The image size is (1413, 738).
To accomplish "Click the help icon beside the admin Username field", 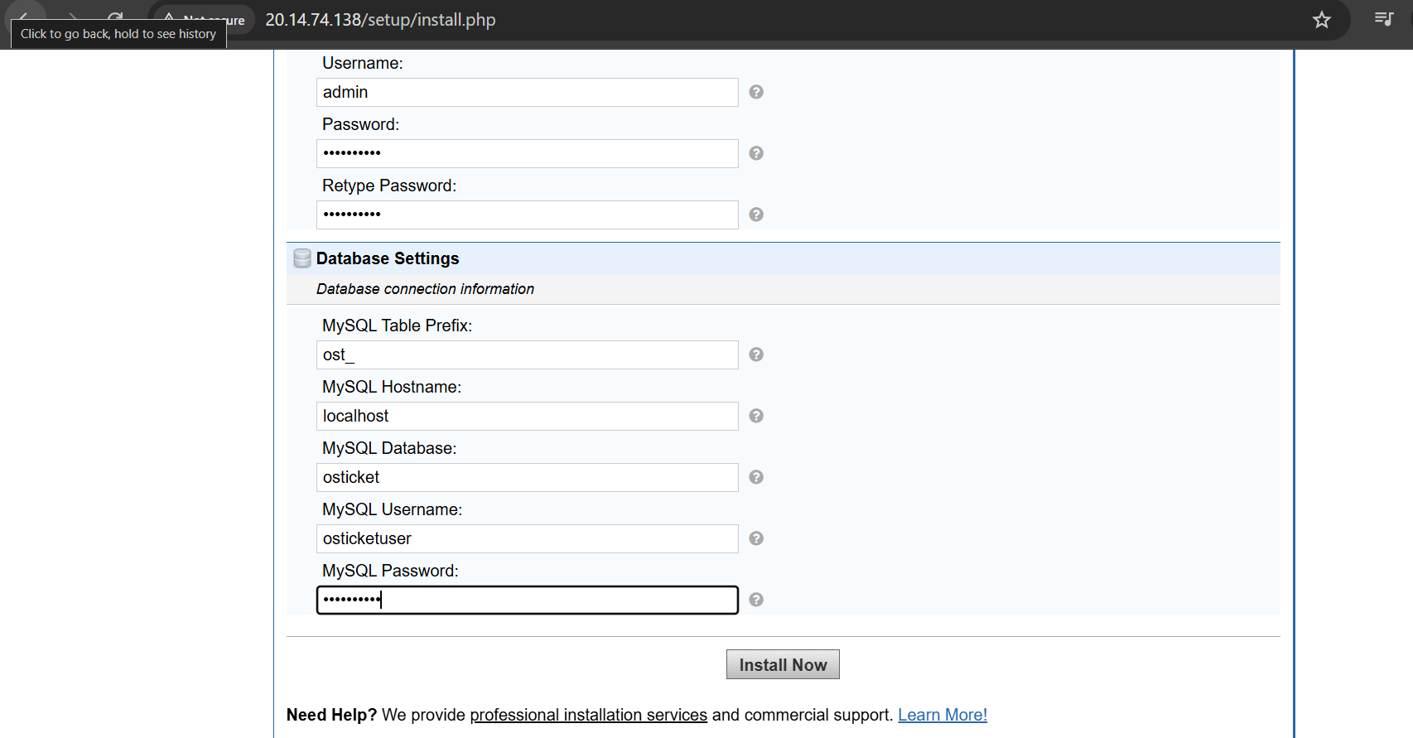I will coord(755,92).
